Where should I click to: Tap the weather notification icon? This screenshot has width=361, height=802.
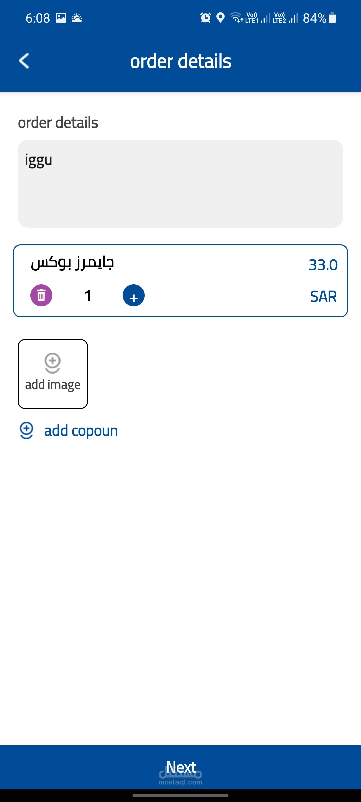77,18
